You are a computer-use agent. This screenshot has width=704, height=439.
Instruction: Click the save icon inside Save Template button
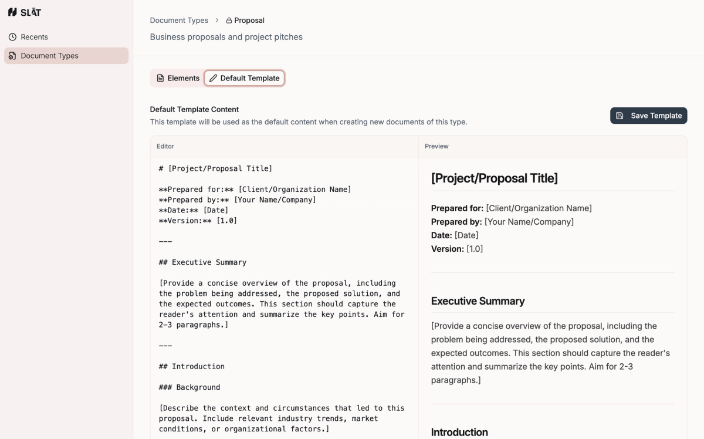point(620,116)
